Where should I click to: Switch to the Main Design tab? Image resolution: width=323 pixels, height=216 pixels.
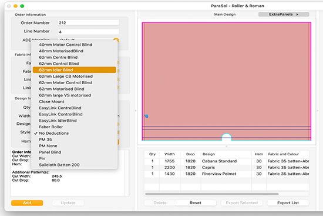pos(225,15)
